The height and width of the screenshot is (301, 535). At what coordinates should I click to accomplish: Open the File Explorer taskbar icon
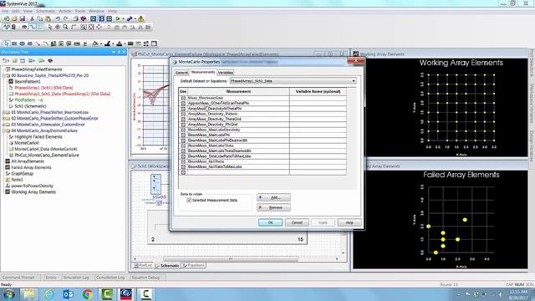pyautogui.click(x=29, y=293)
